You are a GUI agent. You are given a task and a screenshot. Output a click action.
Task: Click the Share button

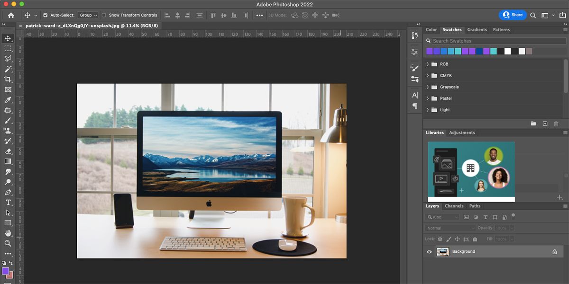click(x=513, y=15)
